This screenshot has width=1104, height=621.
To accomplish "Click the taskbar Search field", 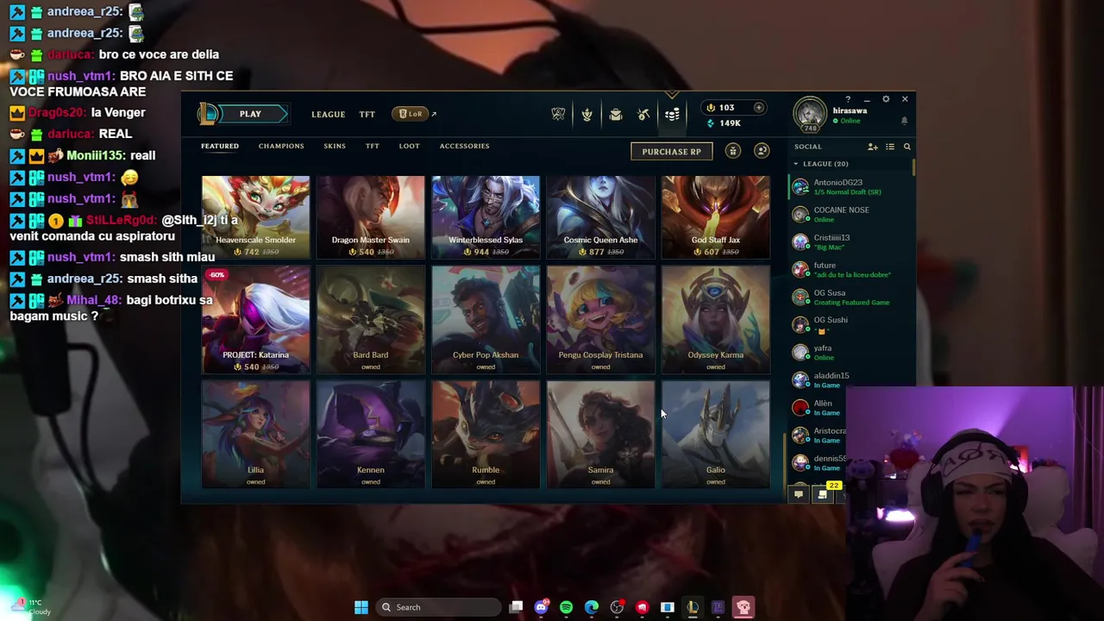I will tap(437, 607).
